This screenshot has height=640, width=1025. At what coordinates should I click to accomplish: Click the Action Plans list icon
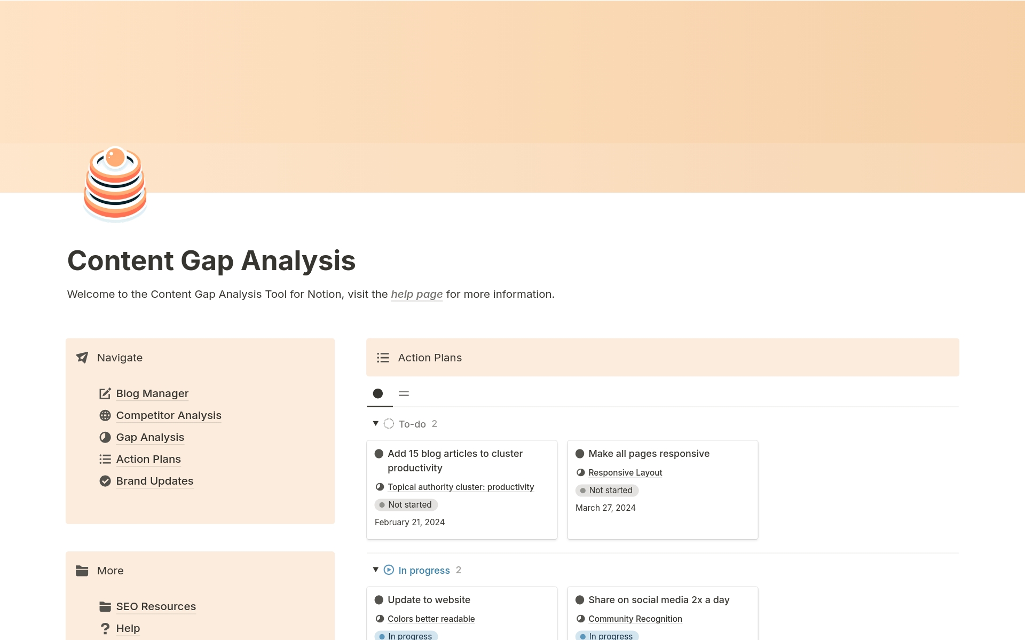coord(383,357)
